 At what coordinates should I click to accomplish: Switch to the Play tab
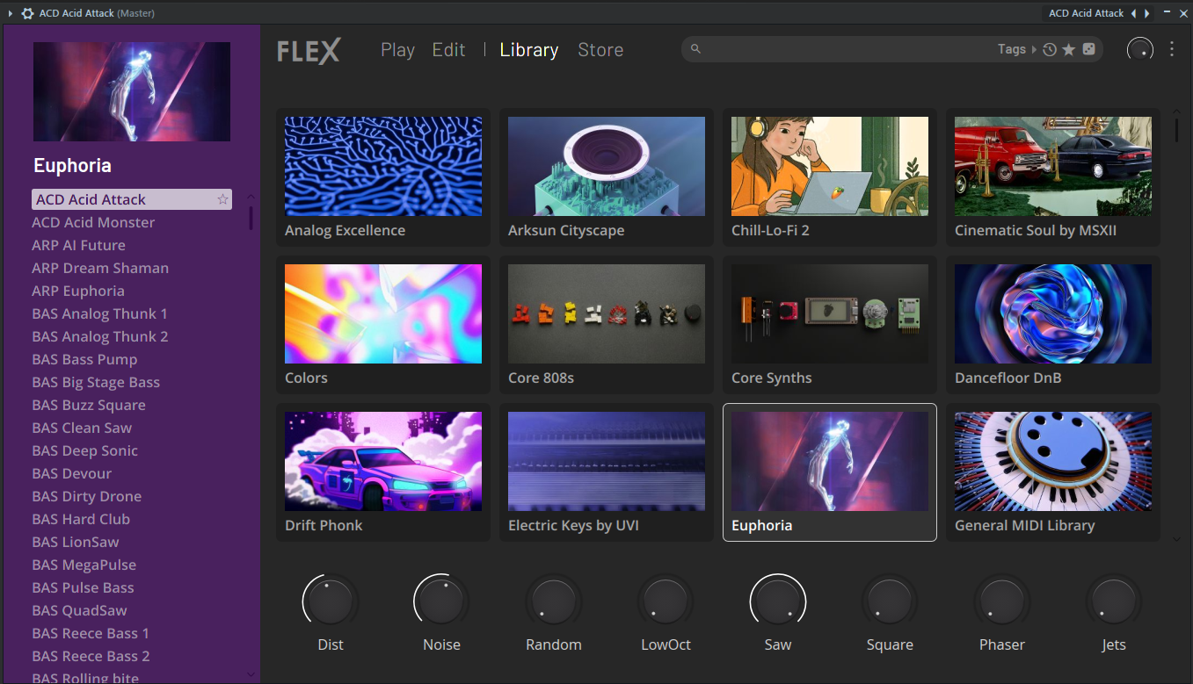pyautogui.click(x=397, y=50)
